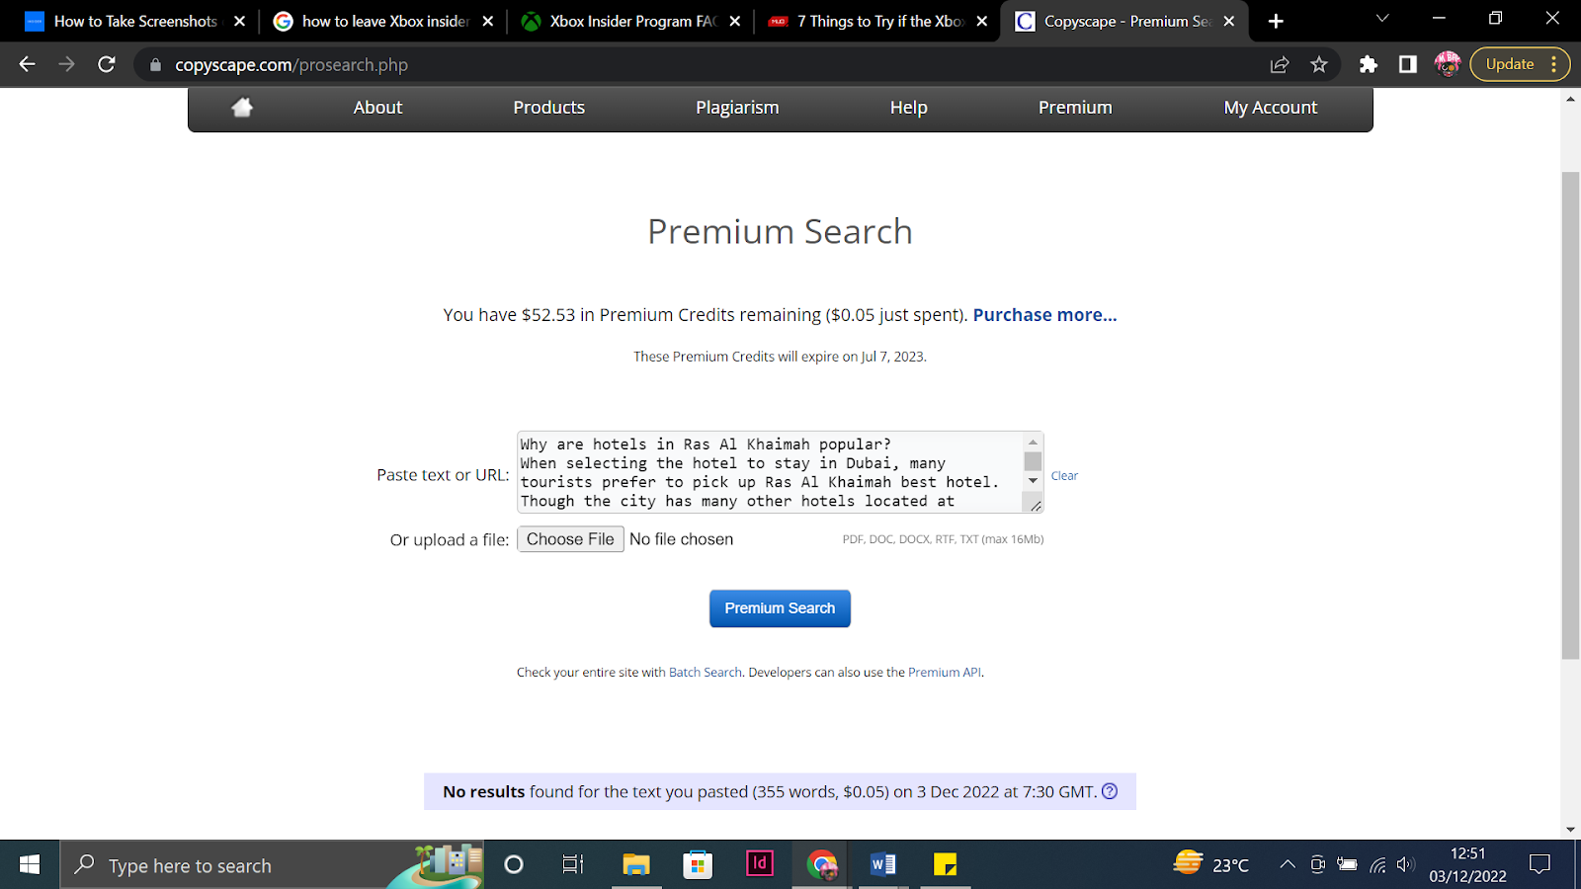Grab the text box resize handle
Screen dimensions: 1581x889
click(1035, 505)
